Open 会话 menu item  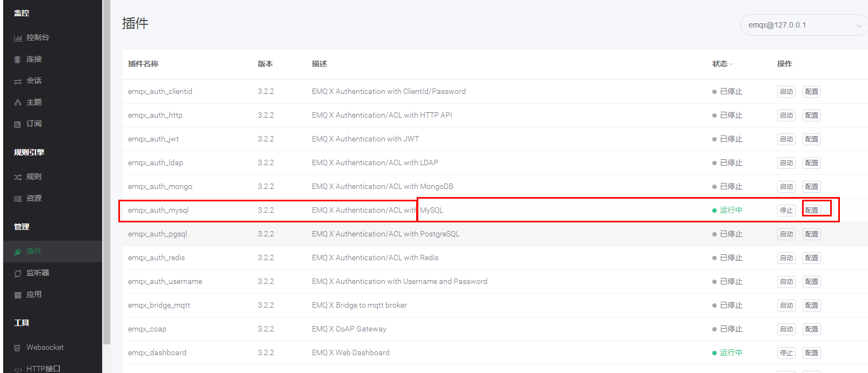point(52,80)
